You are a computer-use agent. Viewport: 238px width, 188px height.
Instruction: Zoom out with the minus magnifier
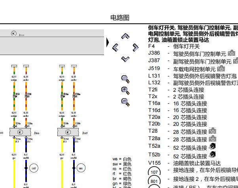click(x=126, y=102)
